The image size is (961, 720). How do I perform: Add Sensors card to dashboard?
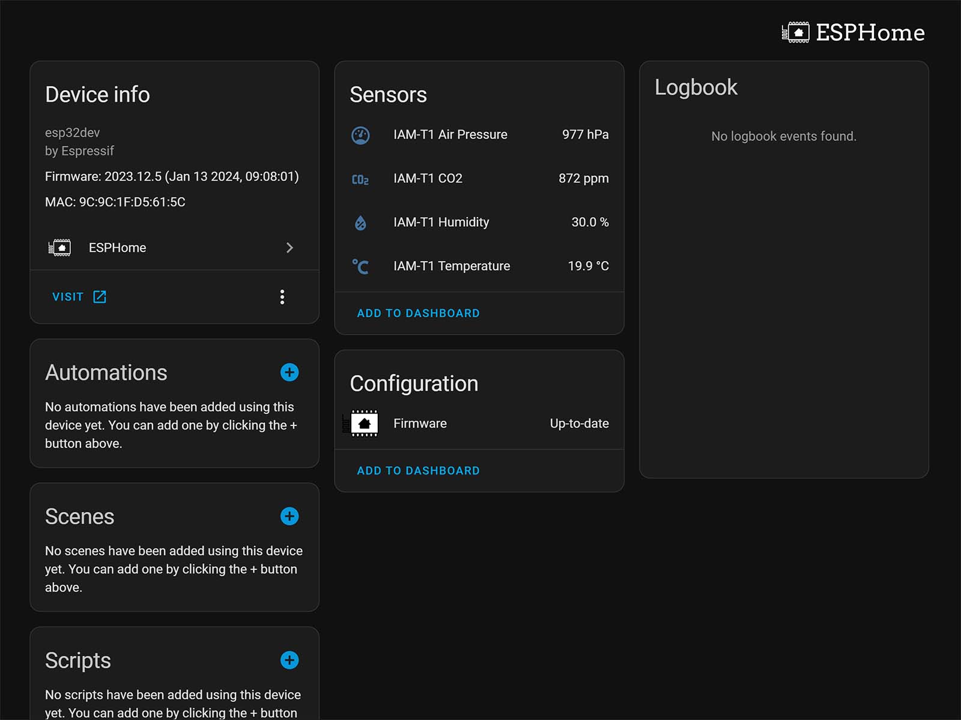[418, 313]
